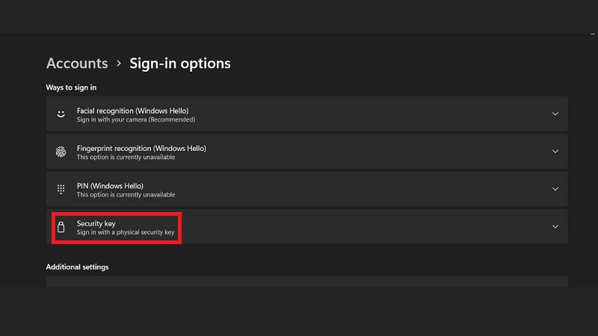Viewport: 598px width, 336px height.
Task: Expand the PIN (Windows Hello) chevron
Action: coord(555,190)
